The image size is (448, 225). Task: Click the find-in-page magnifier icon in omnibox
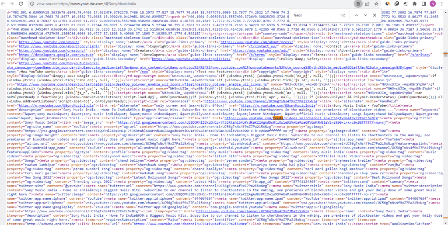pyautogui.click(x=358, y=4)
